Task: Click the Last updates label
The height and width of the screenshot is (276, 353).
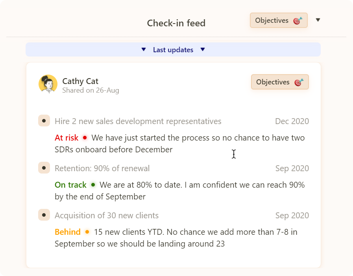Action: click(173, 50)
